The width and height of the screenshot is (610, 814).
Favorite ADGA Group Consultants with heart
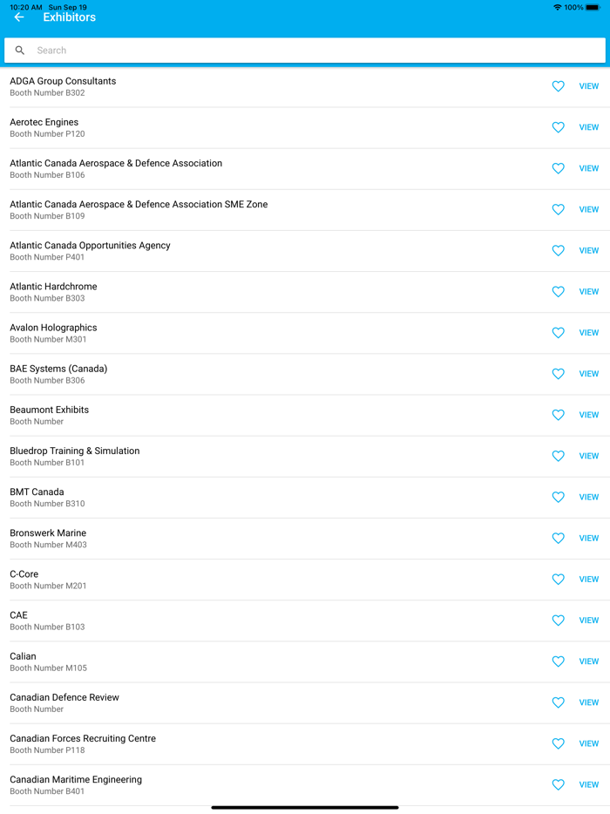(559, 86)
